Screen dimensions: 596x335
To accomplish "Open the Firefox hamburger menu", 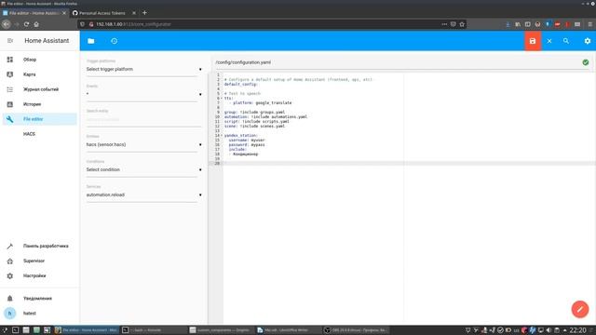I will click(589, 24).
